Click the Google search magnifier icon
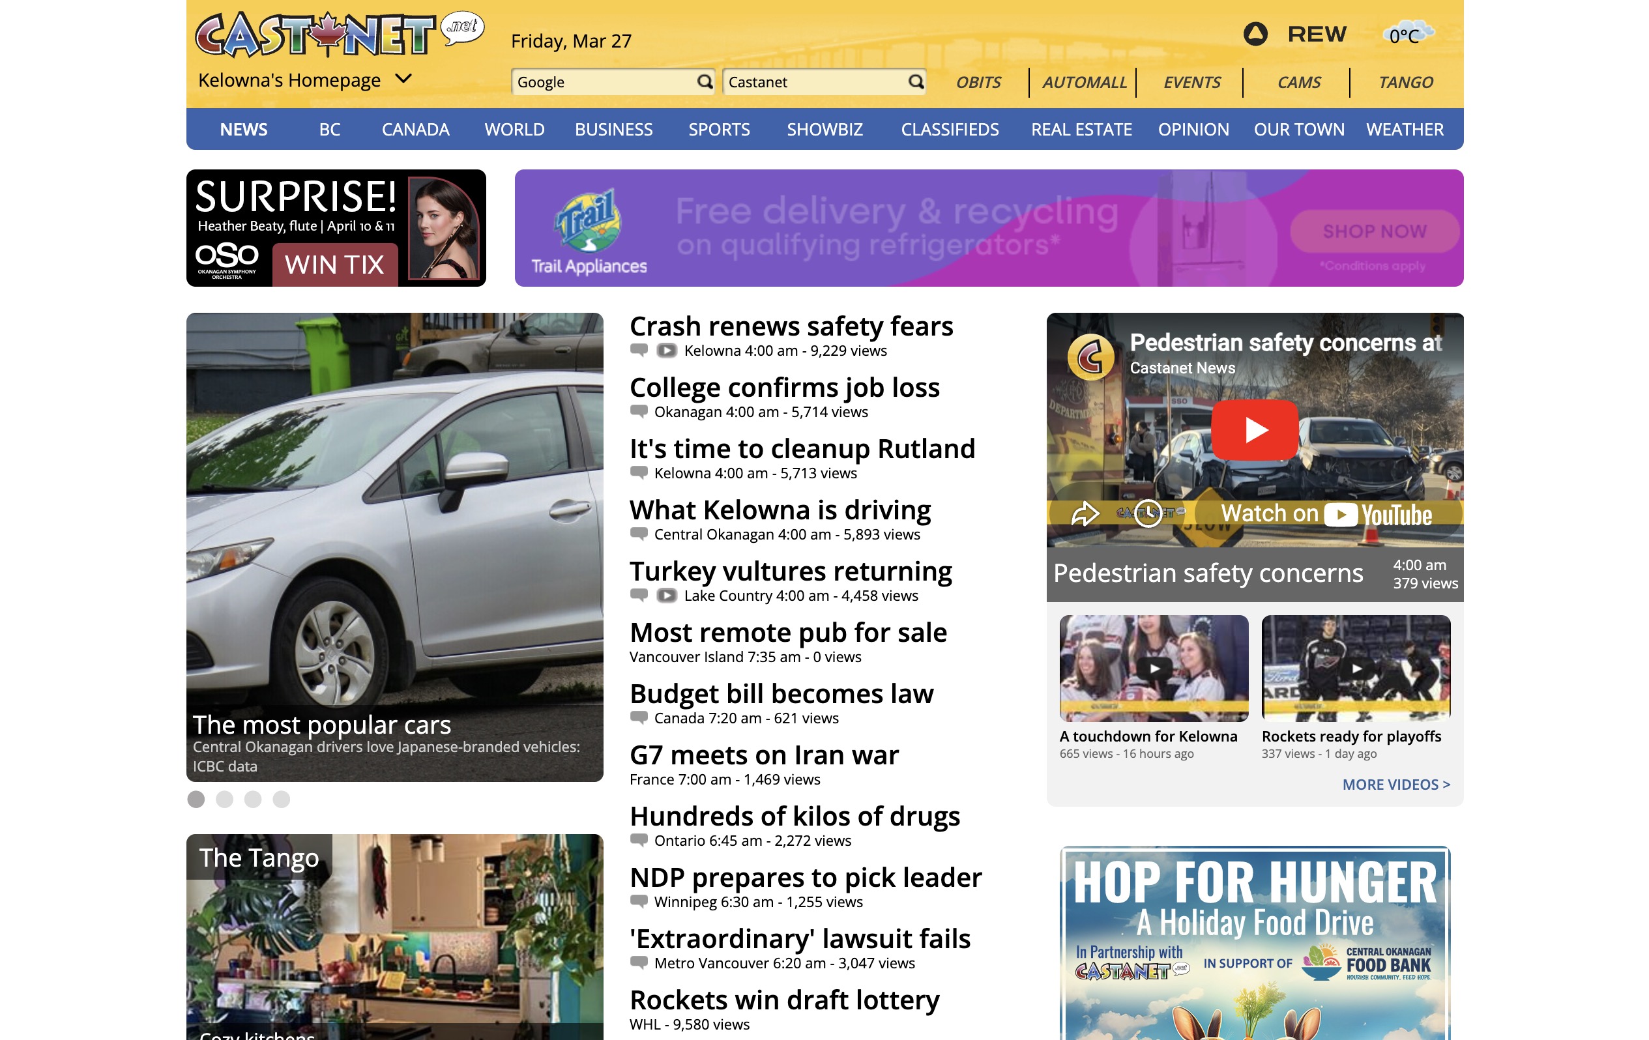The height and width of the screenshot is (1040, 1649). coord(704,82)
